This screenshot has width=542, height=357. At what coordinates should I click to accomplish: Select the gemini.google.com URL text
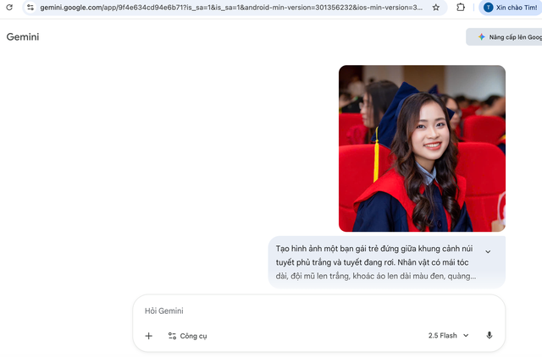(x=231, y=8)
